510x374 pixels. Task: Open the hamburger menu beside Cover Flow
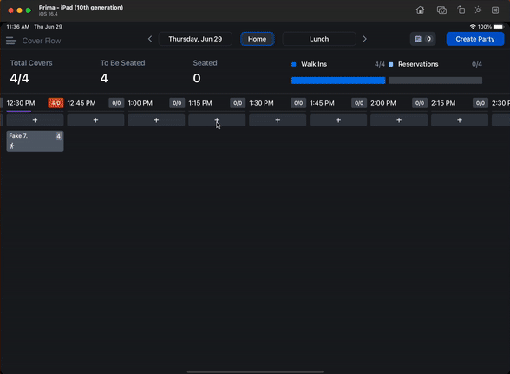(x=10, y=41)
